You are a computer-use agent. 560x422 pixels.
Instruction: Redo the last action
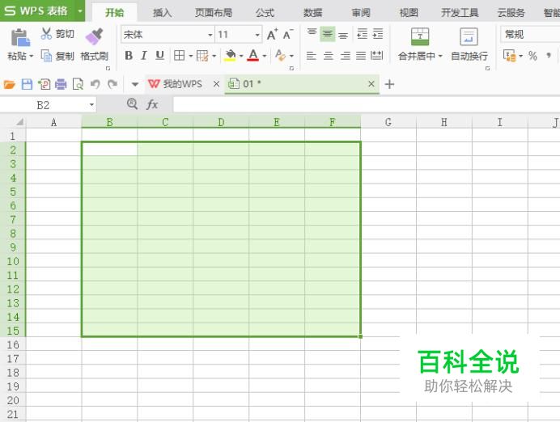(x=112, y=84)
